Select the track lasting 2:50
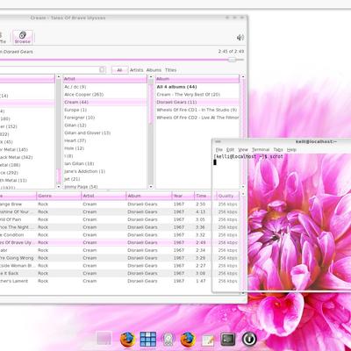Screen dimensions: 351x351 click(119, 204)
